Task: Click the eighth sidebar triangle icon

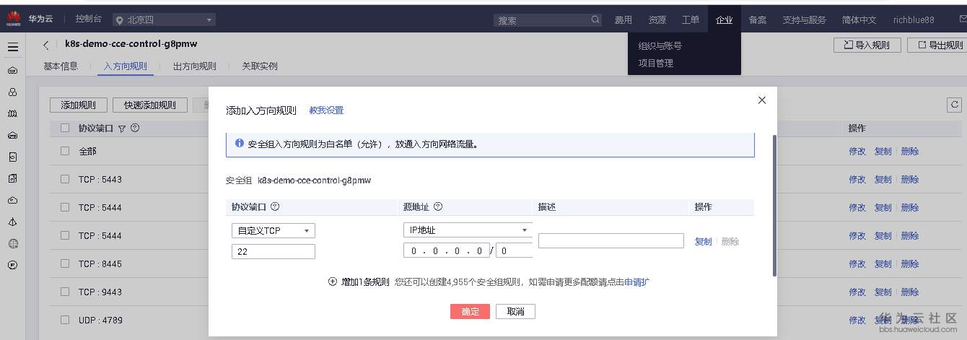Action: 13,222
